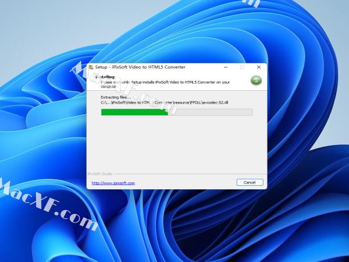
Task: Click the disabled maximize button
Action: [242, 67]
